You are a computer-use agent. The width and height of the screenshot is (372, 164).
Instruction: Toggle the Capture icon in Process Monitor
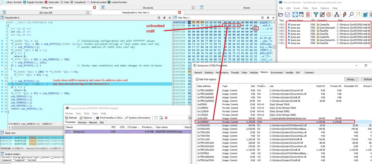pos(295,15)
